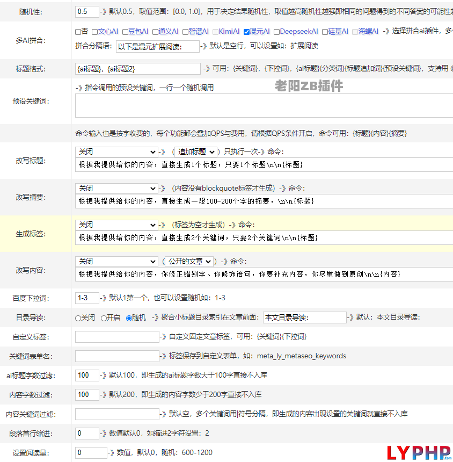Screen dimensions: 453x462
Task: Click the 改写内容 row label
Action: pos(31,270)
